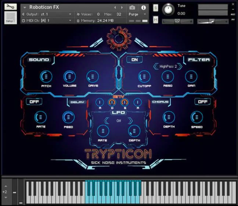Minimize instrument view with minus button
The width and height of the screenshot is (238, 206).
(233, 10)
